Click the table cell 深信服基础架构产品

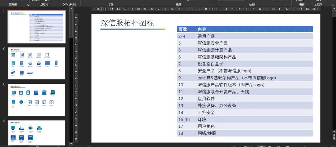point(254,57)
